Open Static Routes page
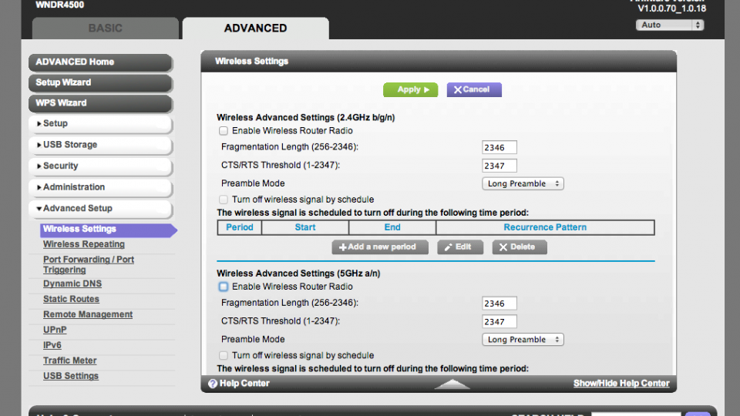This screenshot has width=740, height=416. pyautogui.click(x=71, y=299)
